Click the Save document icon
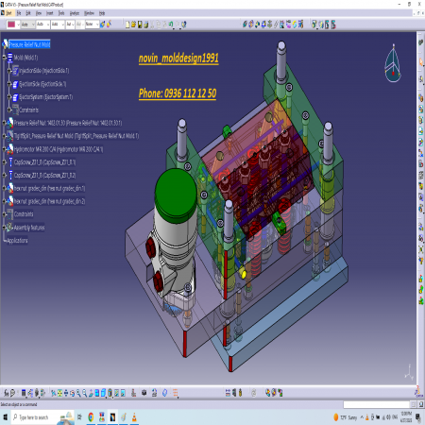 140,25
